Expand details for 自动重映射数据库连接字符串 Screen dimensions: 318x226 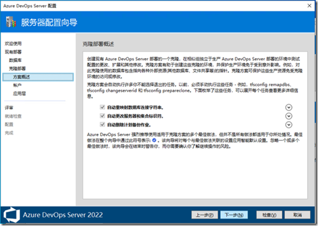289,108
